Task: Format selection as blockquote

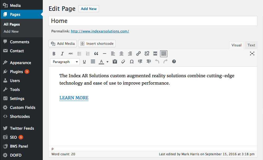Action: click(96, 54)
